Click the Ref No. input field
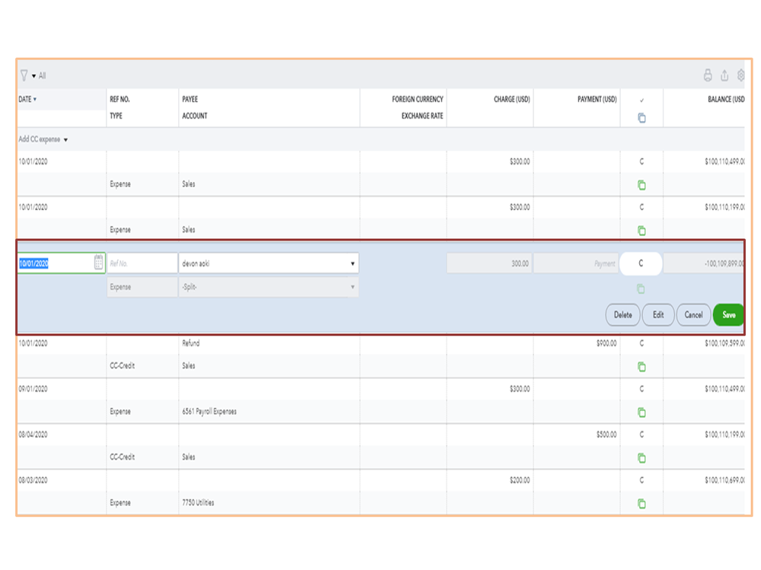This screenshot has height=570, width=761. pos(142,263)
